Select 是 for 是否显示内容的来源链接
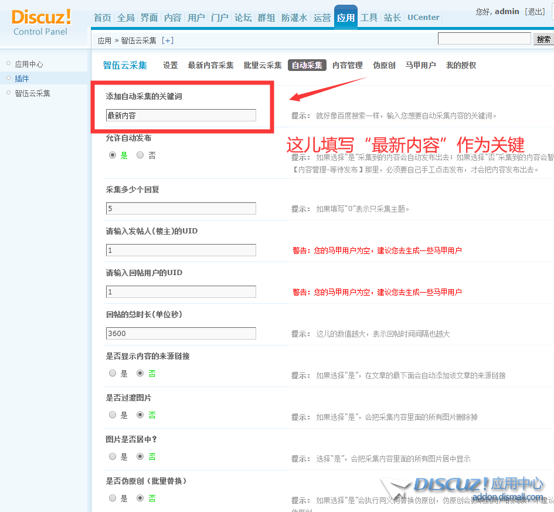 [113, 373]
